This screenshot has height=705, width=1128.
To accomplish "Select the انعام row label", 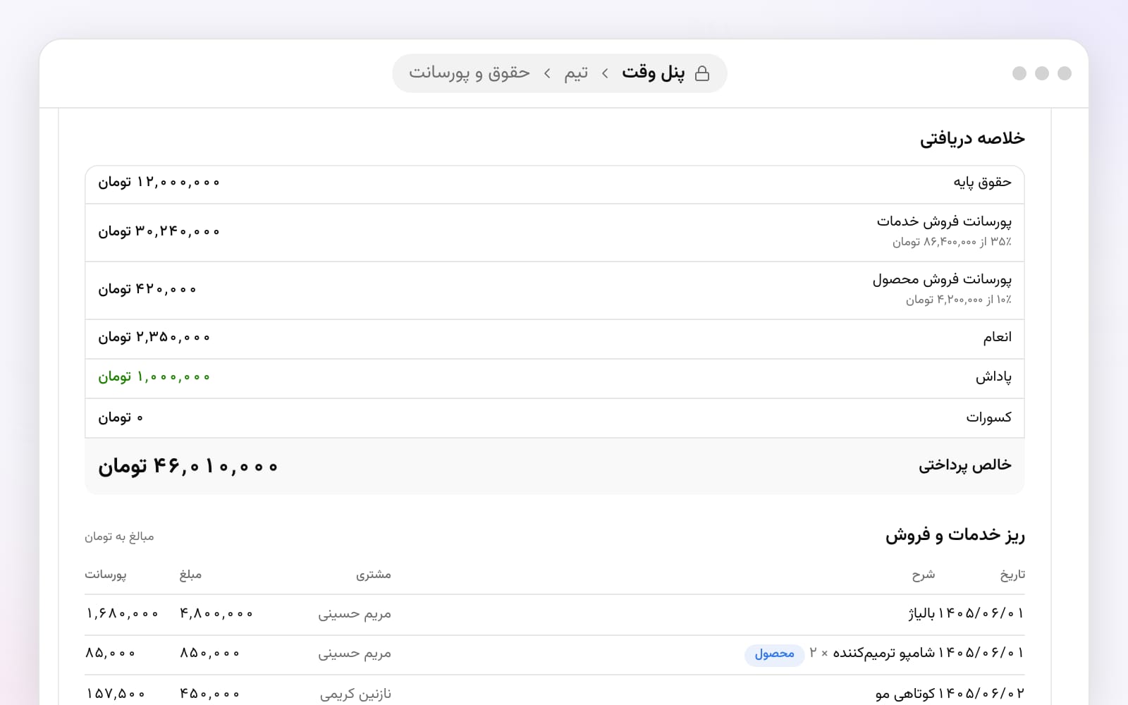I will click(x=998, y=338).
